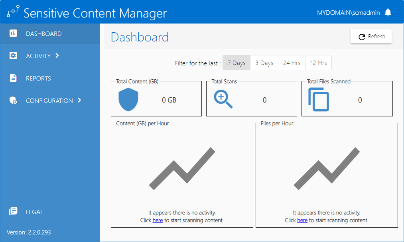Click the 'Files per Hour' panel title

point(277,123)
